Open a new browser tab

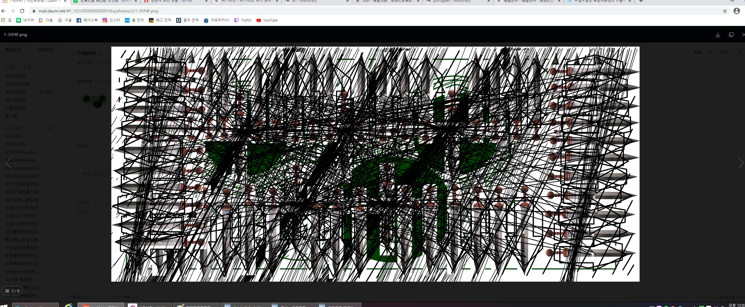[x=641, y=1]
